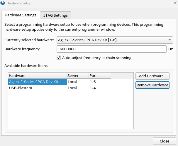Sort by the Port column header
This screenshot has width=178, height=146.
pos(99,76)
